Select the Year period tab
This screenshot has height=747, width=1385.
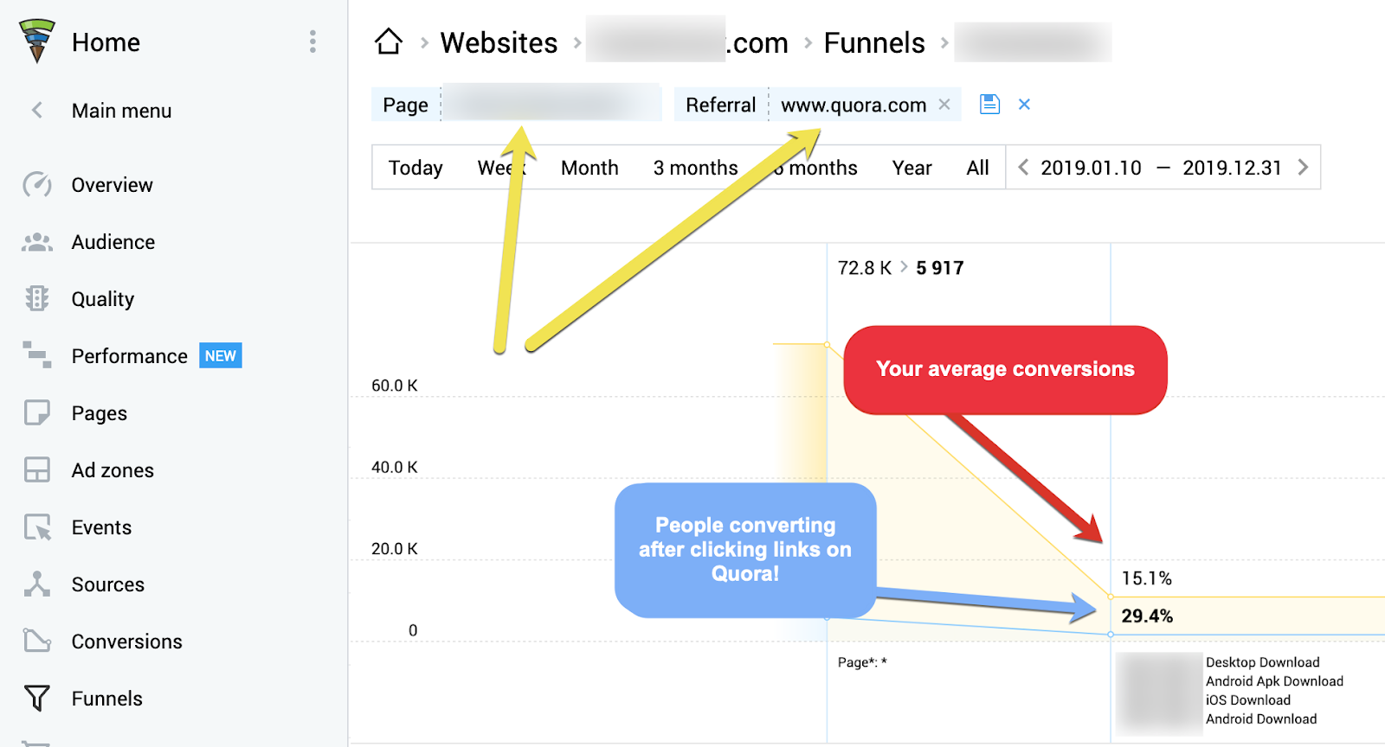(912, 168)
